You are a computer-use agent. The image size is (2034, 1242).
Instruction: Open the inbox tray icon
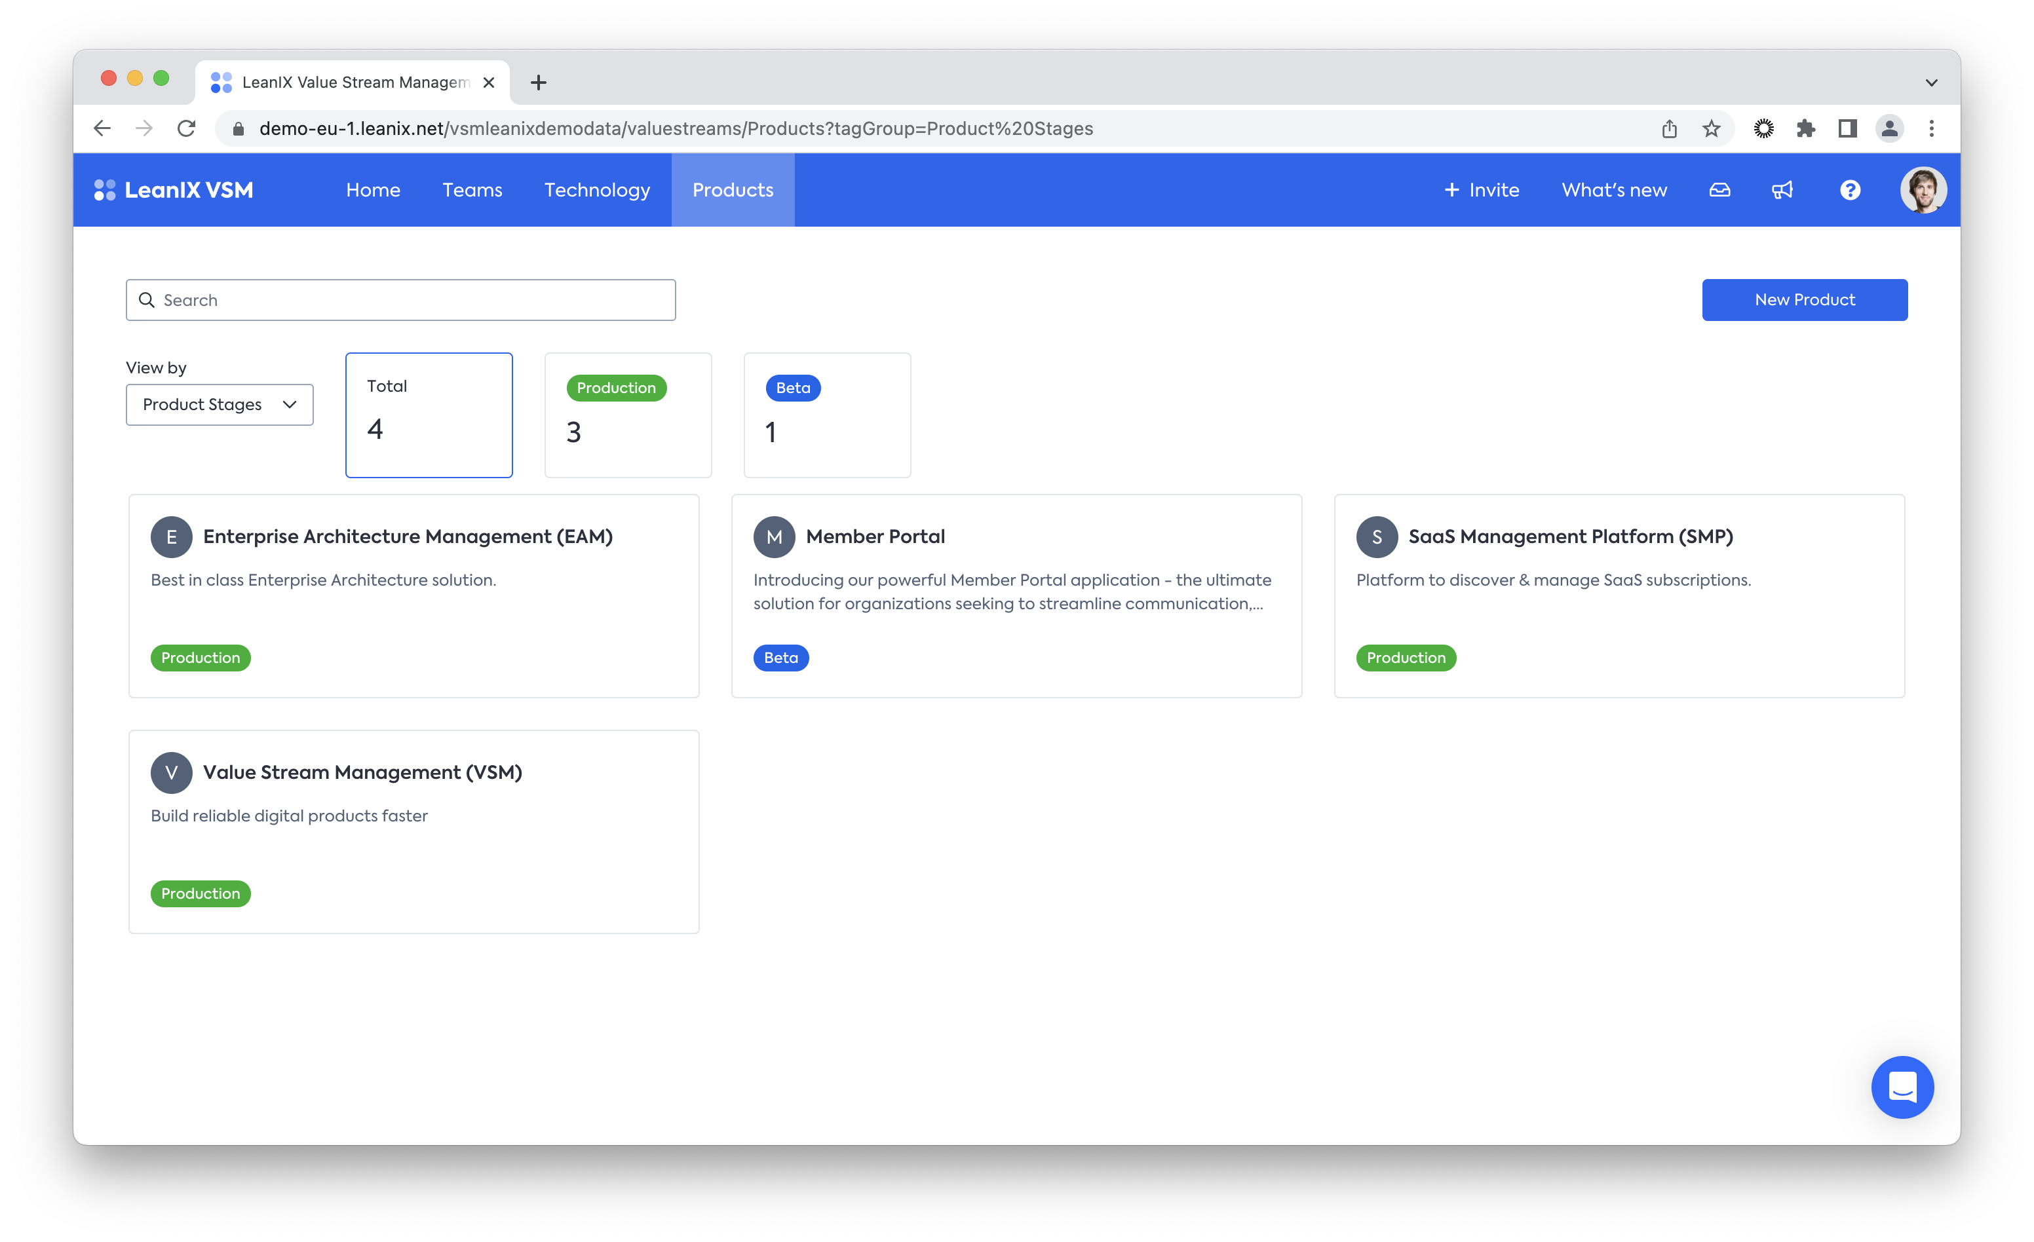1719,190
